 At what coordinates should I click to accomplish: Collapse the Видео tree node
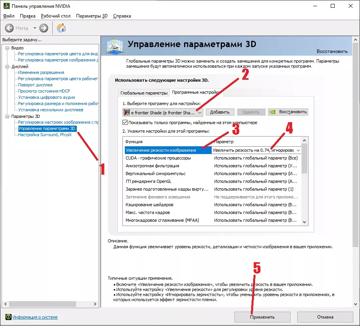tap(7, 48)
